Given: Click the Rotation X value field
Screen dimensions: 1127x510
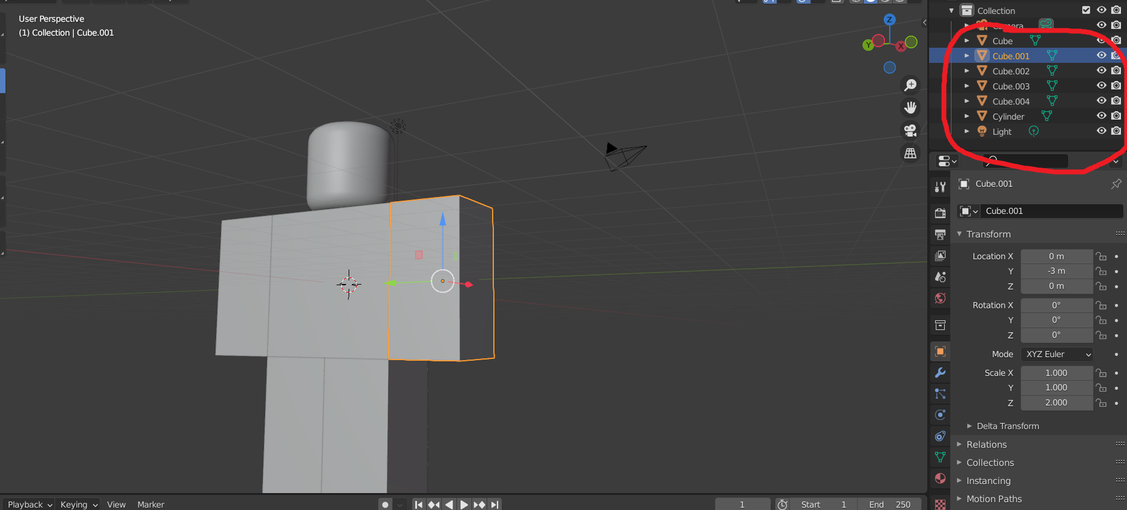Looking at the screenshot, I should 1057,305.
